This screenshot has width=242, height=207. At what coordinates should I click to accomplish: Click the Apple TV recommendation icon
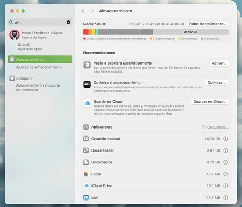87,84
